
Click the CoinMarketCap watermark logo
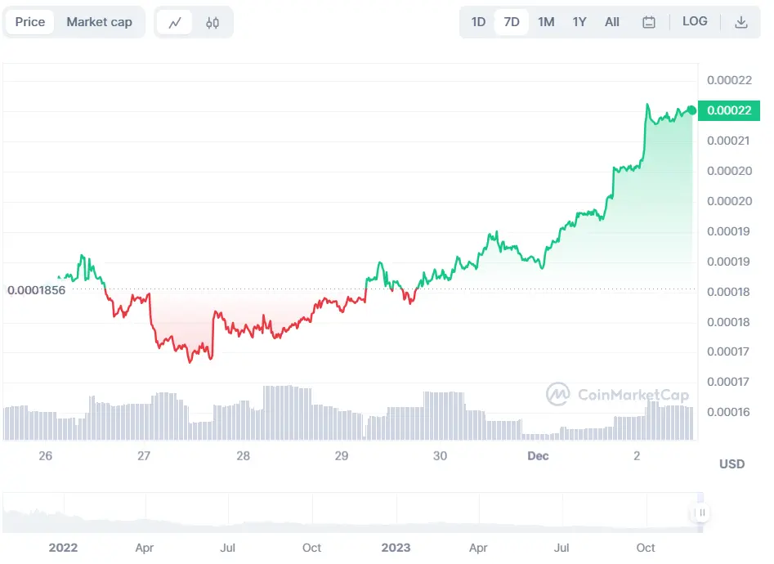tap(618, 394)
